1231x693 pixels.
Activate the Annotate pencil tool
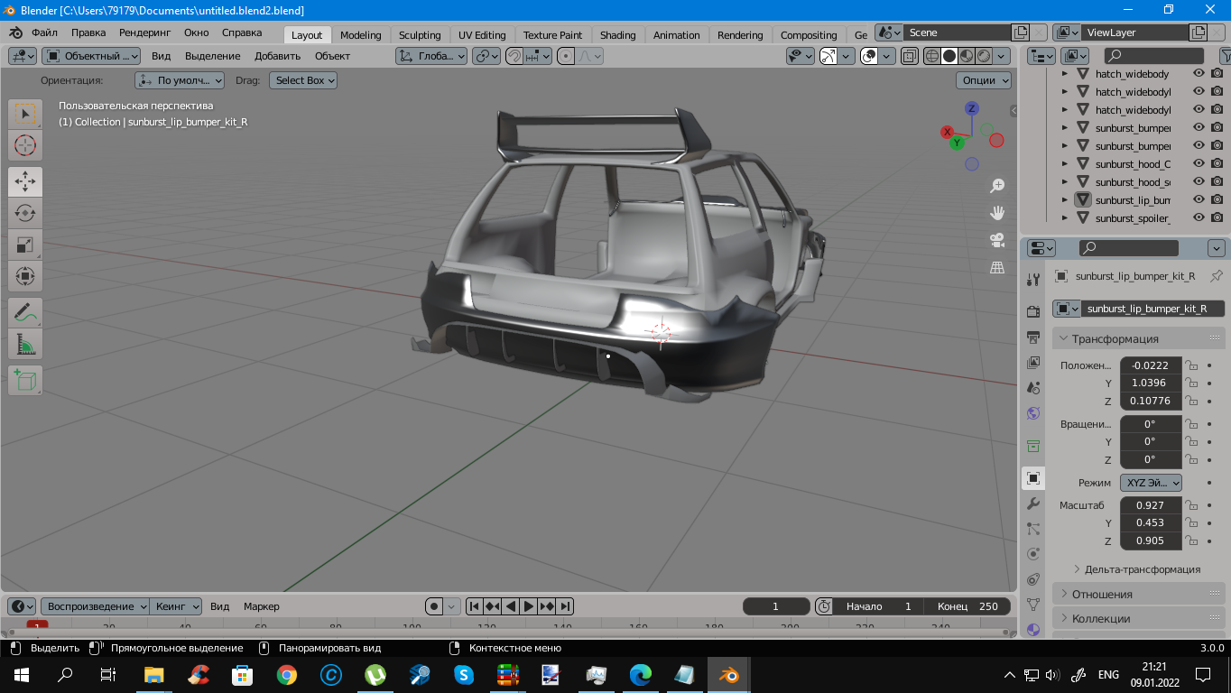[25, 313]
